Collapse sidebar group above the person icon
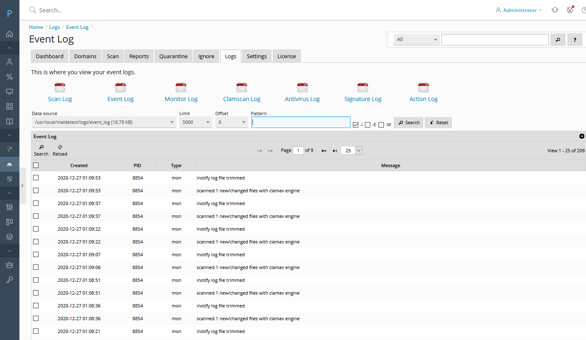The height and width of the screenshot is (340, 586). click(x=10, y=48)
